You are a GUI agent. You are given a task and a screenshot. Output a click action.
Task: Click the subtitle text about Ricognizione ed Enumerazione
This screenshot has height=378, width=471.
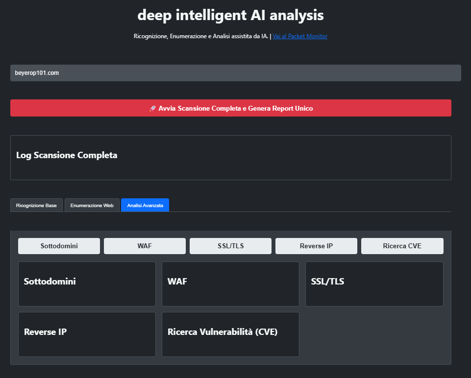pos(201,36)
